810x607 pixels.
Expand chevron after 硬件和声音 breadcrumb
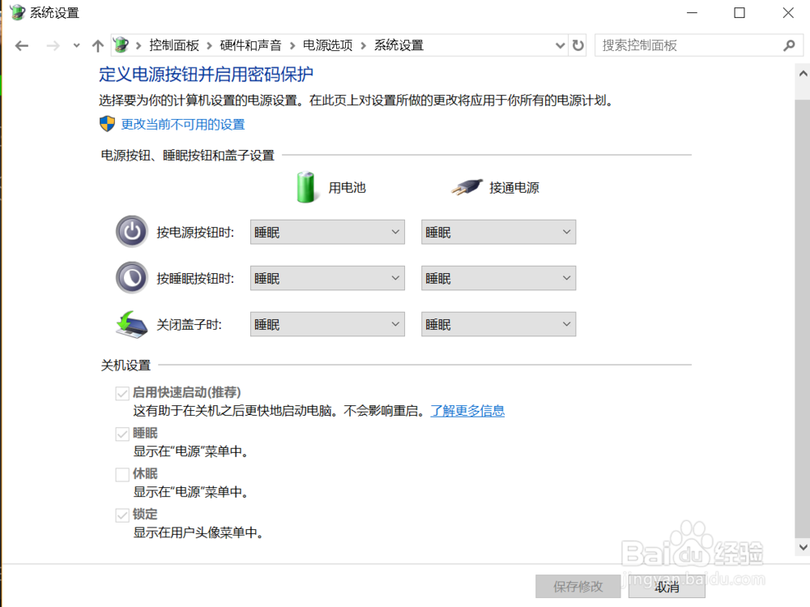292,46
